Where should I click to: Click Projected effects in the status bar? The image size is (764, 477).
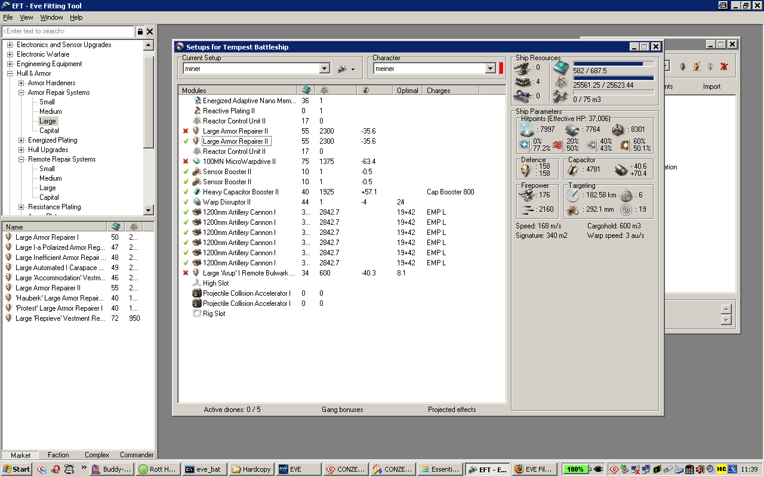[x=452, y=410]
